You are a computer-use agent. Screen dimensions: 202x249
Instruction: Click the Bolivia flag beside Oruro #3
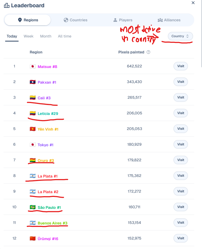pos(33,160)
